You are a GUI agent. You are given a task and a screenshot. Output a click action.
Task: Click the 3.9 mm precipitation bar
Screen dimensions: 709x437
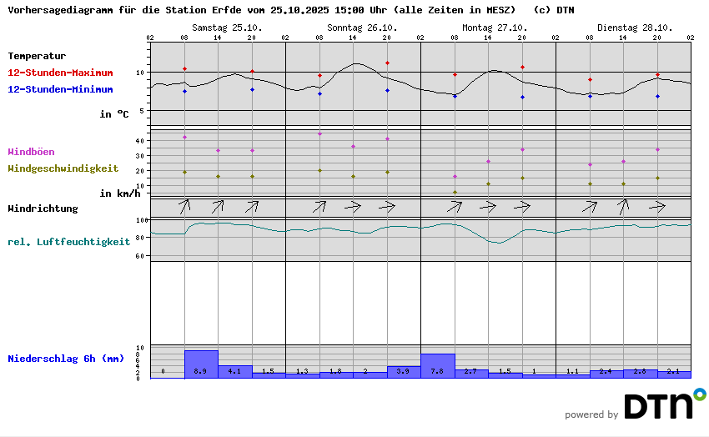404,372
